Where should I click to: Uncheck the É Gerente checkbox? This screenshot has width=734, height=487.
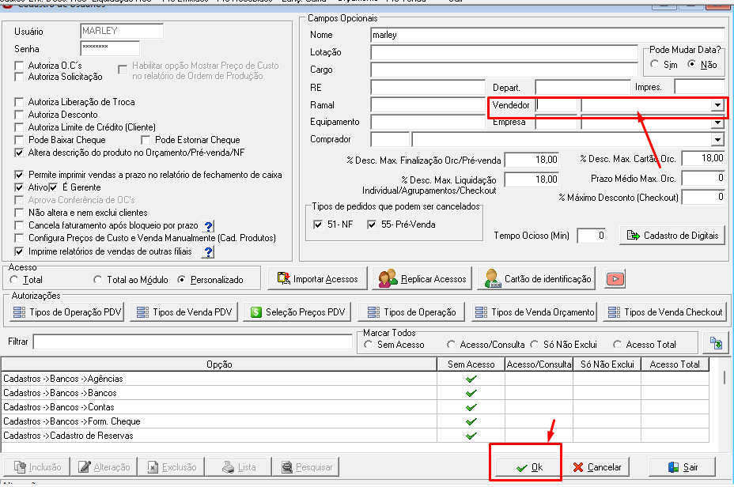(x=53, y=187)
